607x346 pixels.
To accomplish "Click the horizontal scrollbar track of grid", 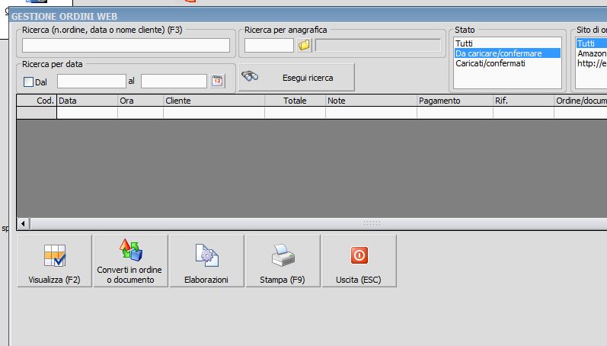I will point(318,223).
